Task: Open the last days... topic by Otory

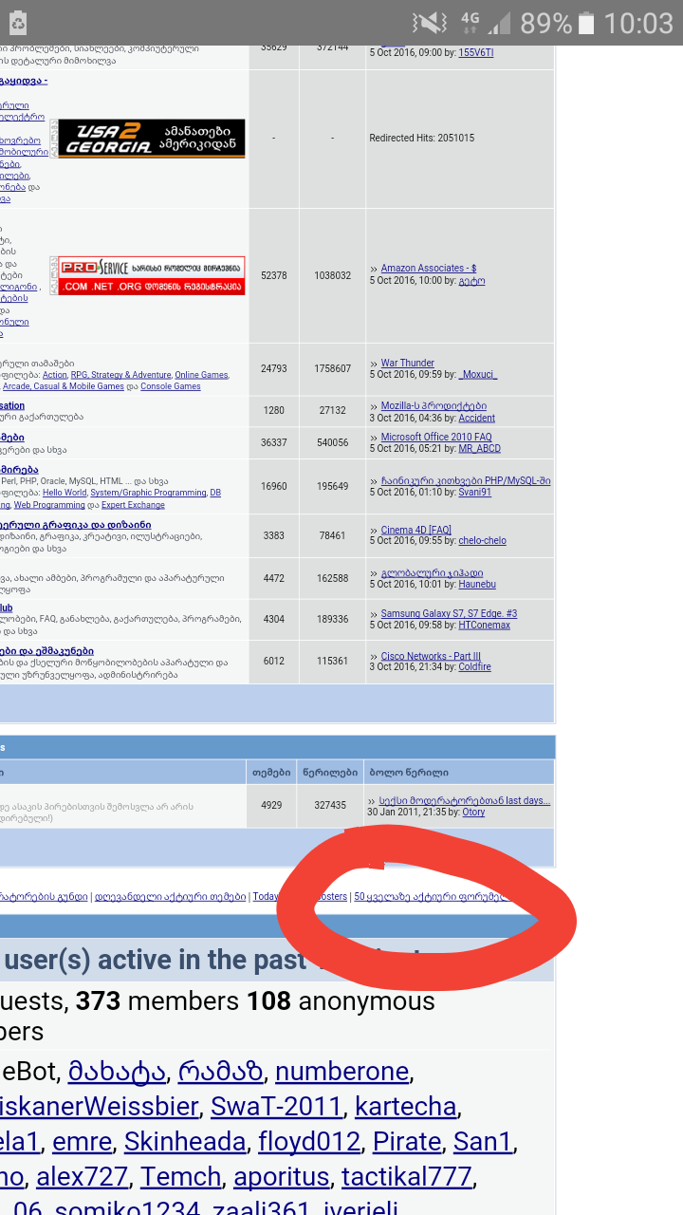Action: (x=466, y=800)
